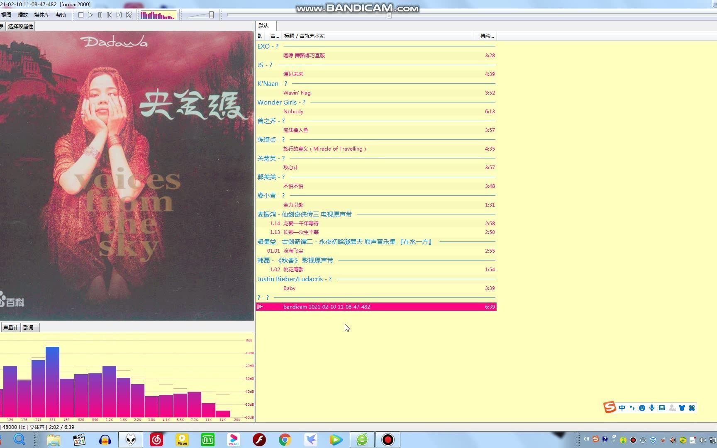Switch to the 声量计 tab

(x=11, y=327)
